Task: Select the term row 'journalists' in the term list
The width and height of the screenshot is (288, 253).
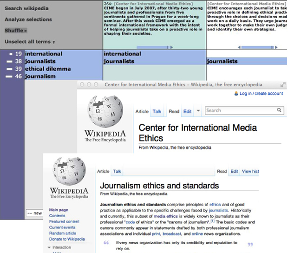Action: coord(64,61)
